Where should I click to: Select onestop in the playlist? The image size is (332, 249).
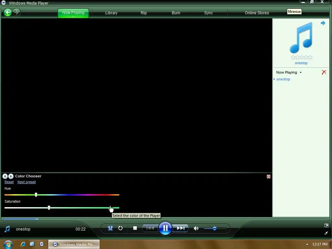(x=283, y=79)
